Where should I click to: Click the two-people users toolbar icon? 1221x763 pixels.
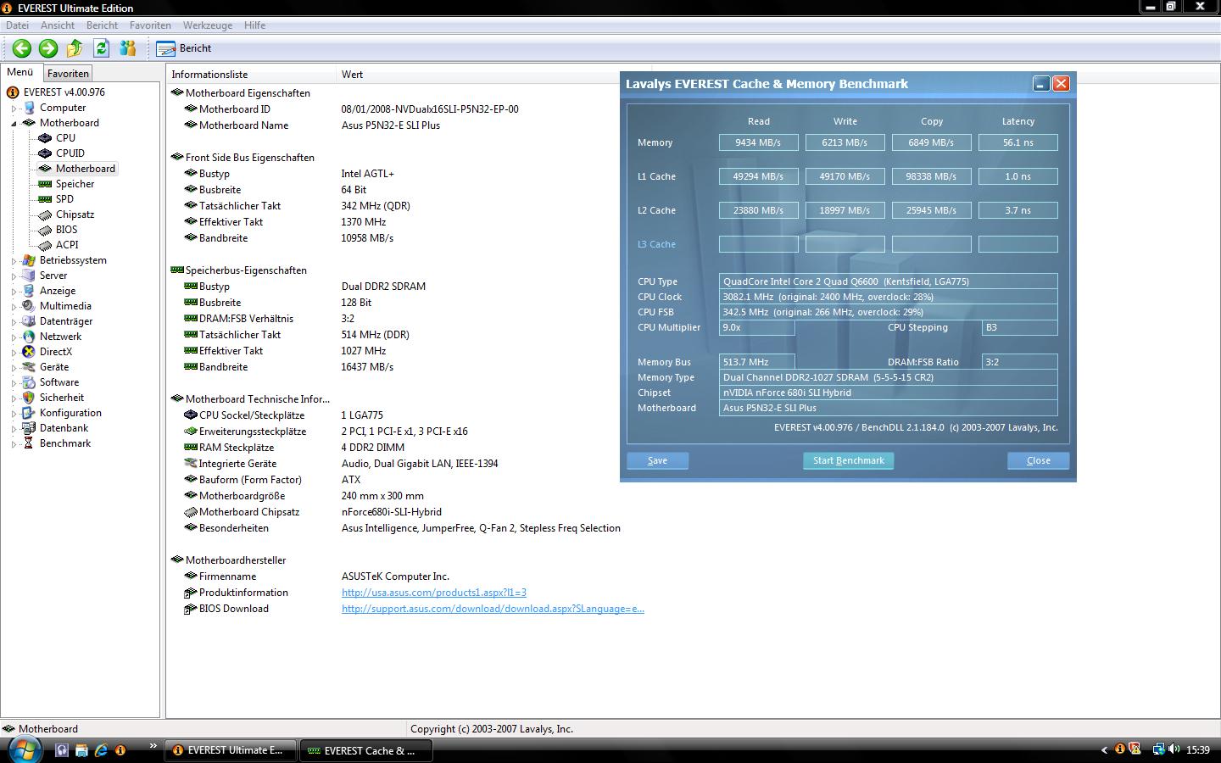click(x=128, y=48)
